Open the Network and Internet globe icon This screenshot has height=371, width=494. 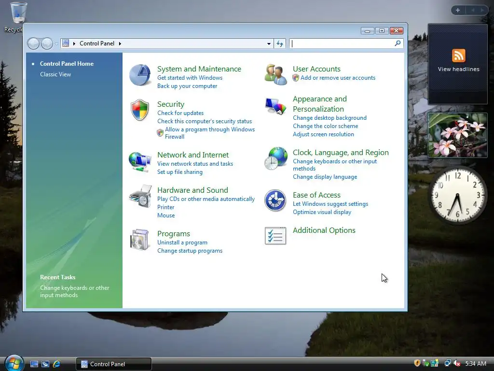coord(140,162)
